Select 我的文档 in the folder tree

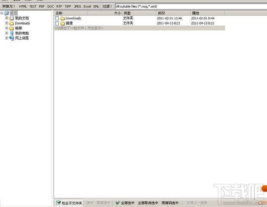tap(22, 18)
